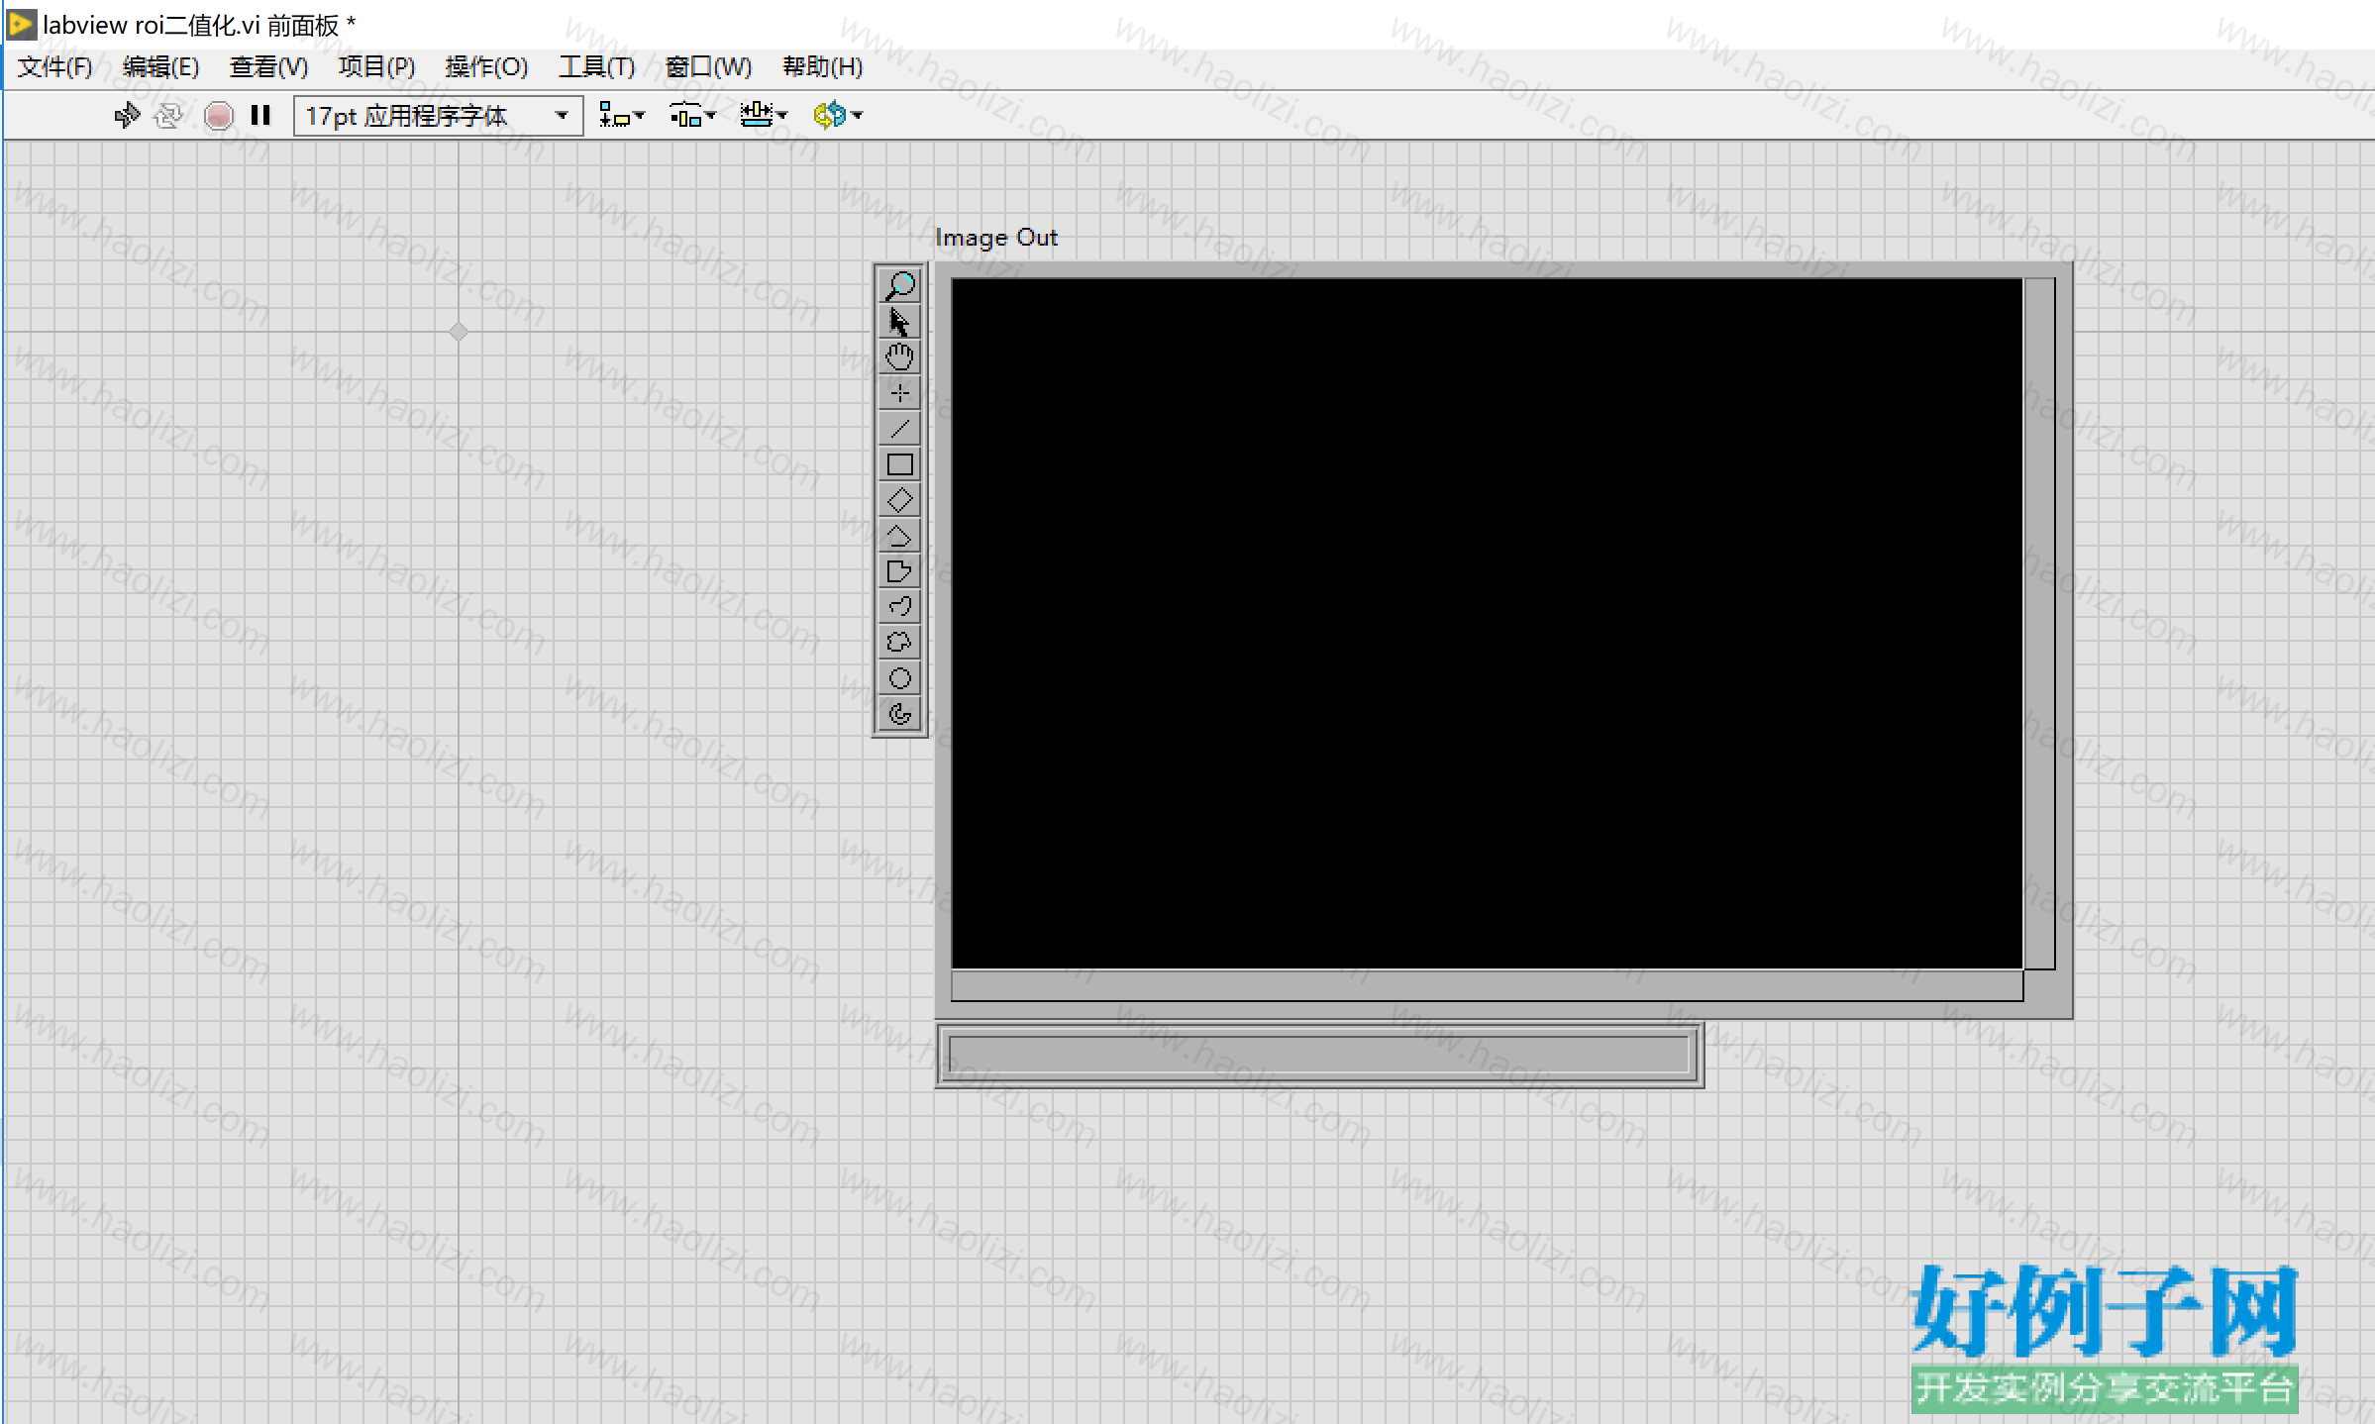Select the Rectangle ROI tool

[899, 463]
